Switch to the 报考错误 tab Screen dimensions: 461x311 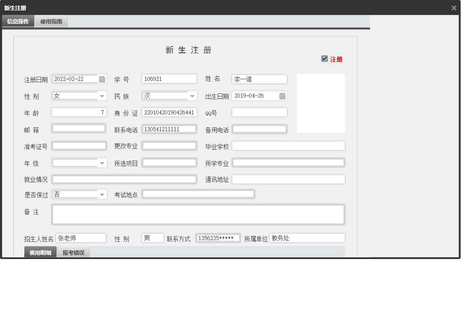73,253
